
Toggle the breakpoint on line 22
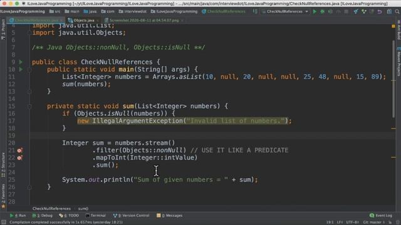point(19,158)
